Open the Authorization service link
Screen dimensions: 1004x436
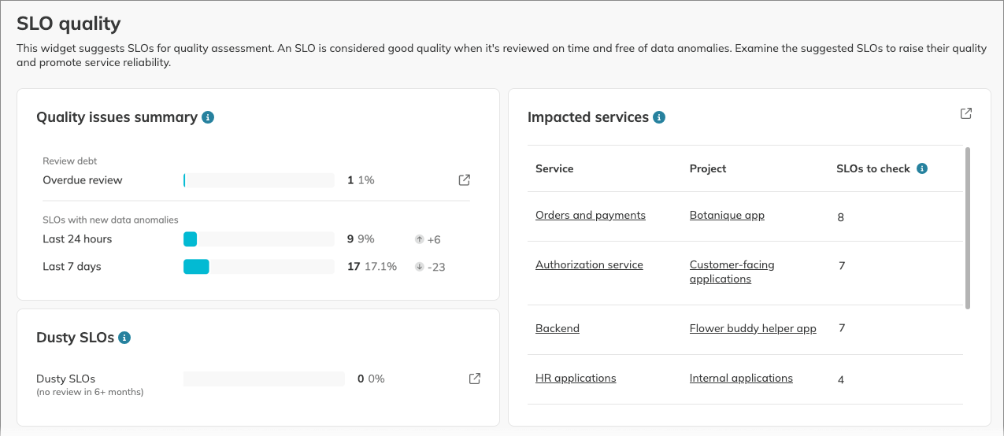(589, 264)
